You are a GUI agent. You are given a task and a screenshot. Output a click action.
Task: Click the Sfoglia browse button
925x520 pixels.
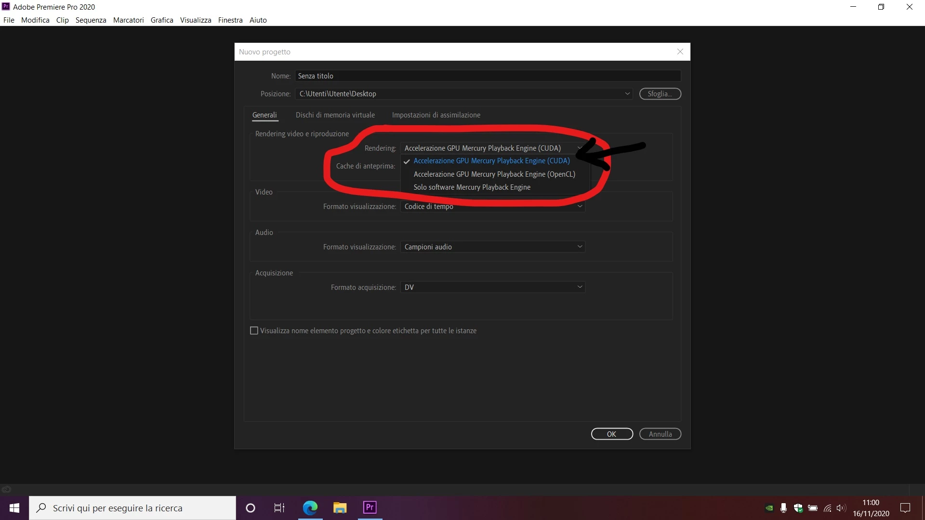pyautogui.click(x=660, y=94)
